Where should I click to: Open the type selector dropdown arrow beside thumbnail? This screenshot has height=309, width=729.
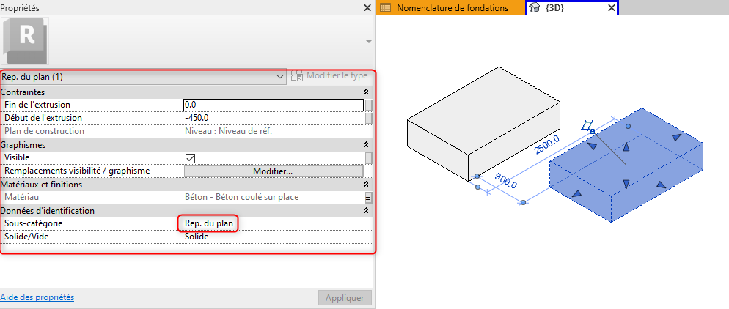[369, 41]
